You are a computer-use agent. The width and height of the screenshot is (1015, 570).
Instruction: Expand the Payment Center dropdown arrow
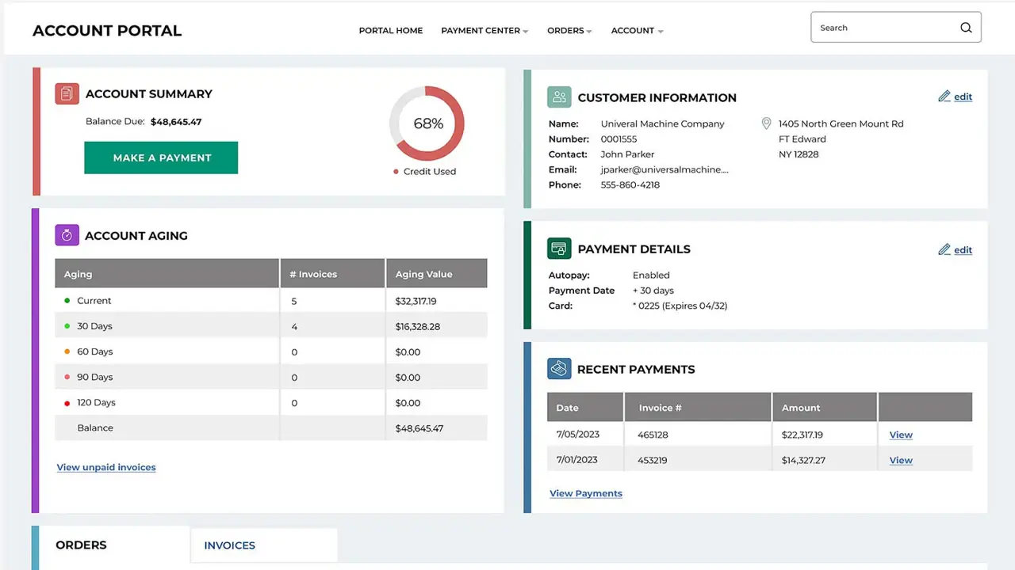tap(526, 32)
